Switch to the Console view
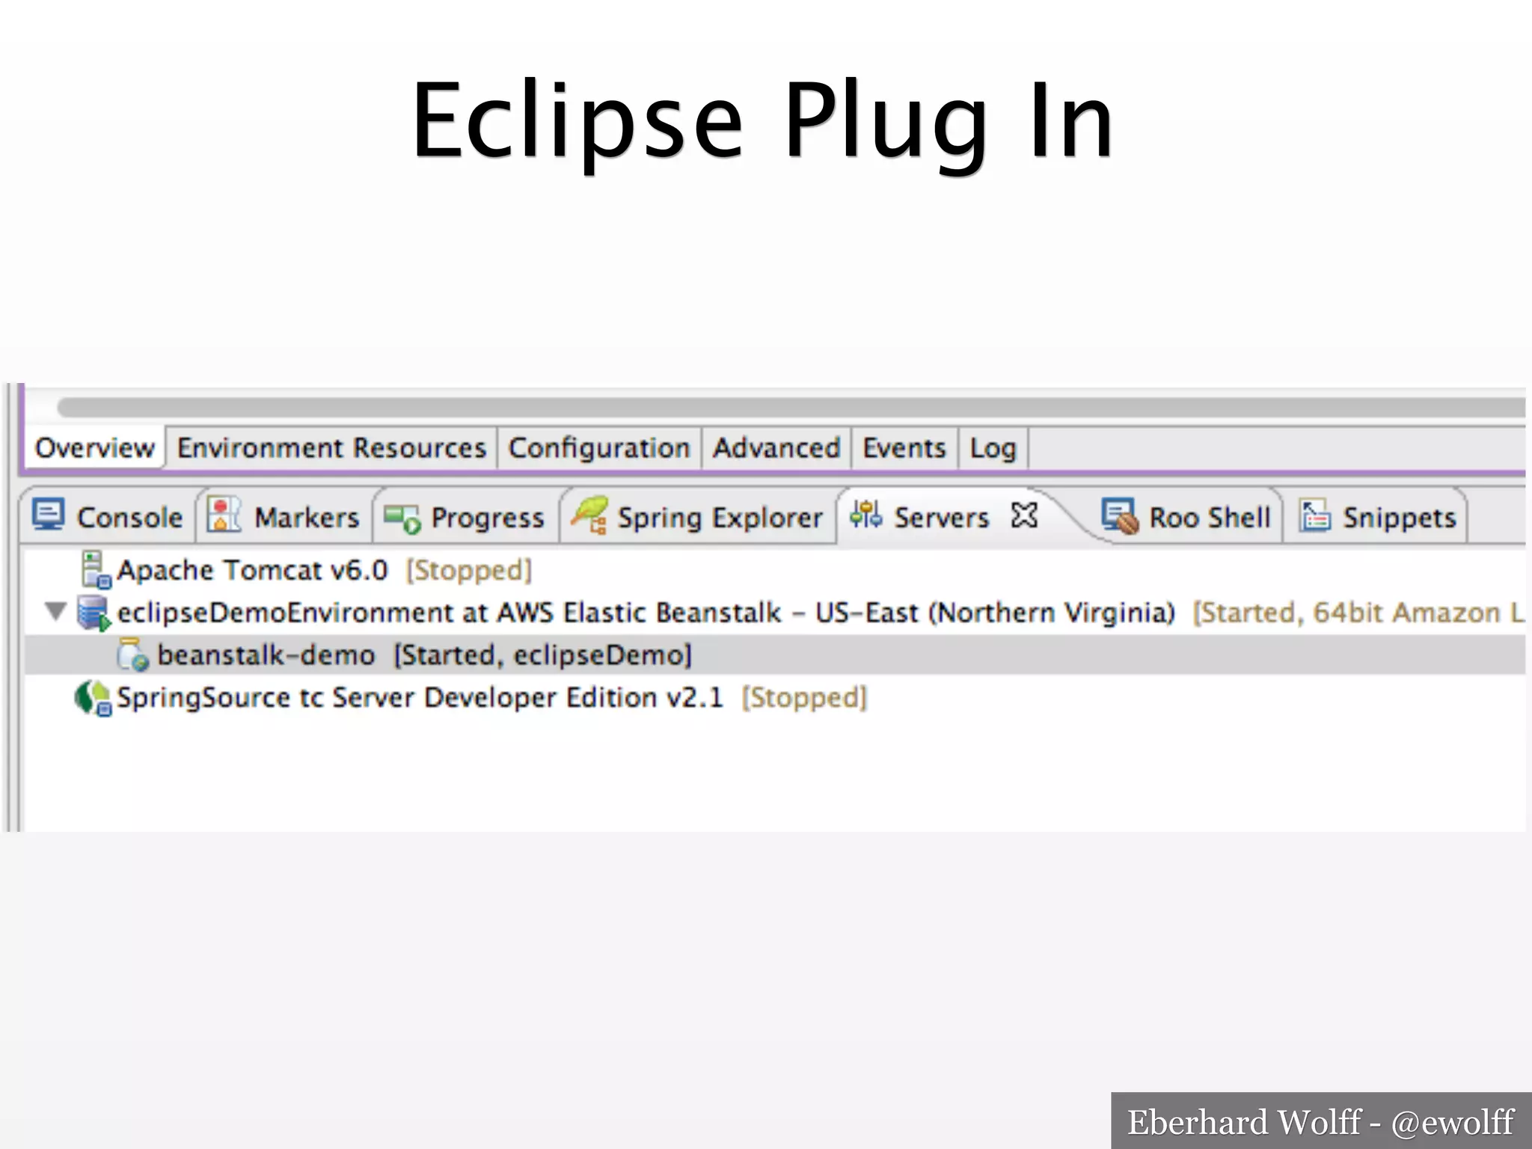The width and height of the screenshot is (1532, 1149). click(x=108, y=517)
